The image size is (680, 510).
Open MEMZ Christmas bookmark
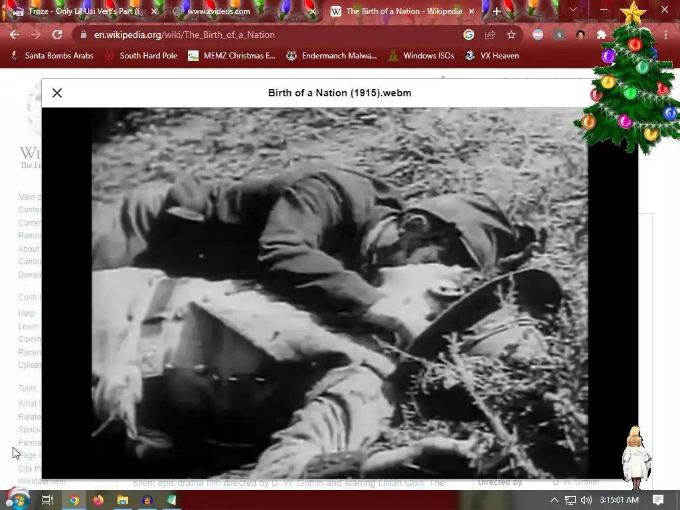pyautogui.click(x=232, y=56)
